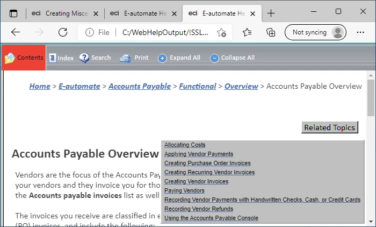376x227 pixels.
Task: Open the Recording Vendor Refunds topic
Action: point(199,209)
